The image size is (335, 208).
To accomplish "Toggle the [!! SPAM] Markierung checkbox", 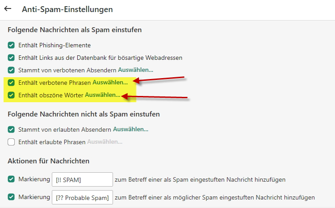I will (11, 179).
